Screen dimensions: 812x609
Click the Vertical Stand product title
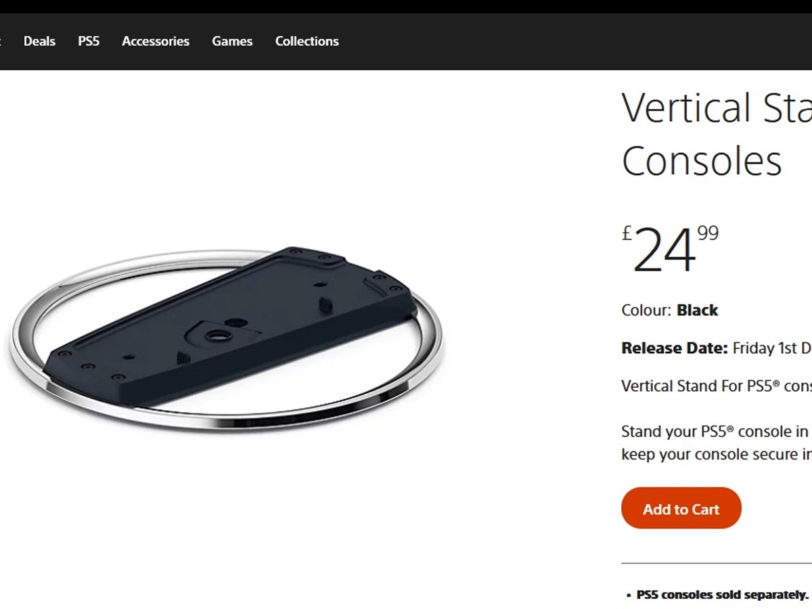pyautogui.click(x=717, y=134)
